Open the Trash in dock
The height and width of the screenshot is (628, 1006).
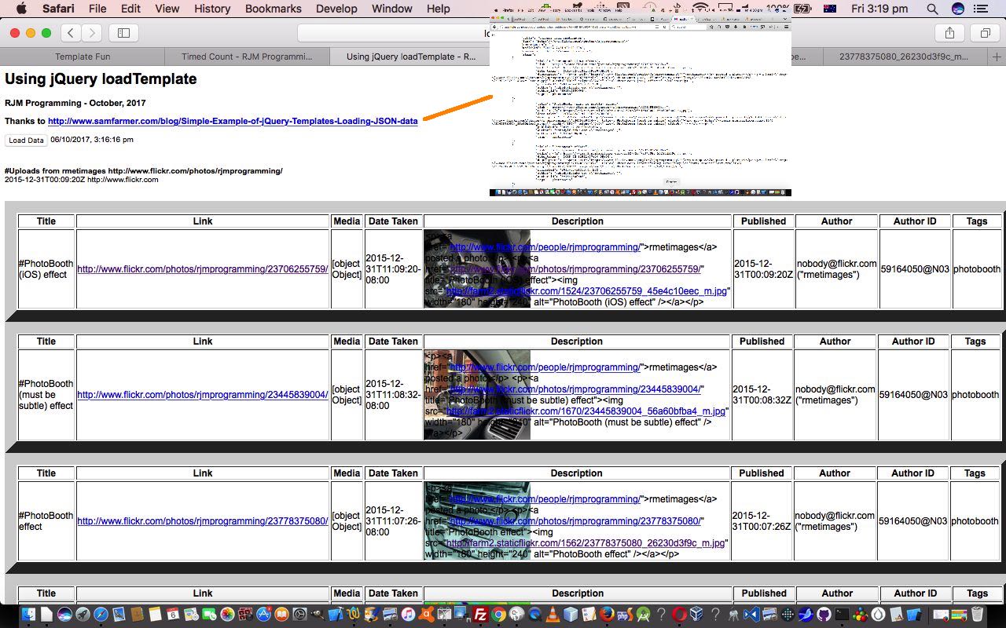coord(977,615)
